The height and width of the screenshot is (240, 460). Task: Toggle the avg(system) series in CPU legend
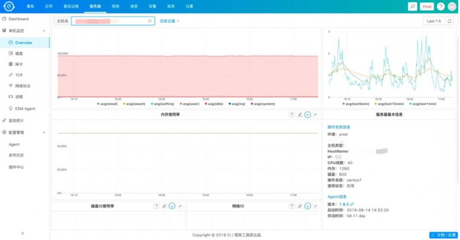(263, 104)
